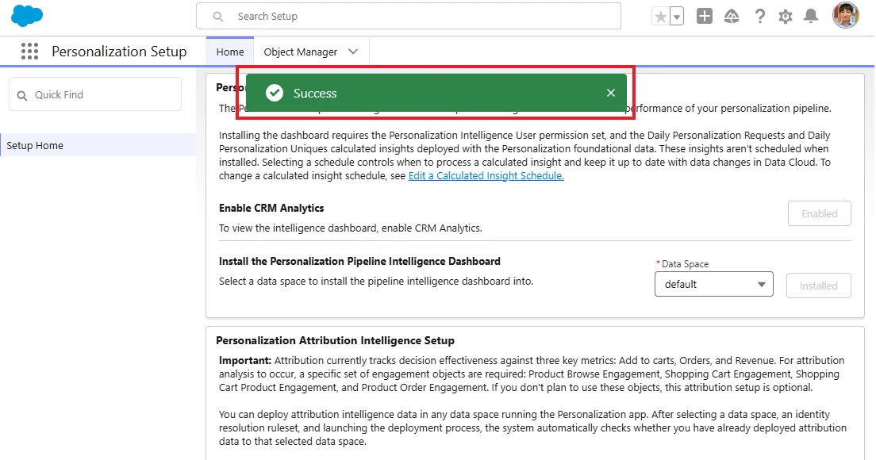The width and height of the screenshot is (876, 460).
Task: Click the search magnifier in Search Setup
Action: click(x=218, y=17)
